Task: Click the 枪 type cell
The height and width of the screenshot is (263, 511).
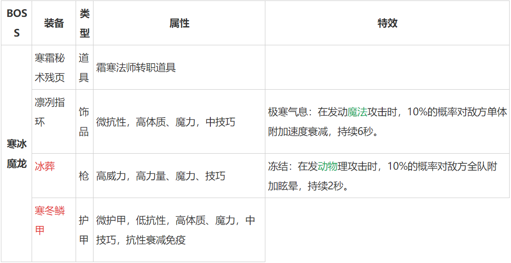Action: pyautogui.click(x=84, y=176)
